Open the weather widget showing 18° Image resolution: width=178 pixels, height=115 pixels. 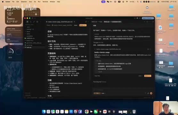point(13,16)
